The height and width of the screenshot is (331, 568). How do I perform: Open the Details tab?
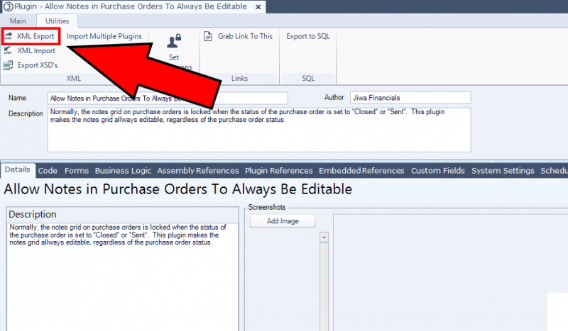(17, 169)
